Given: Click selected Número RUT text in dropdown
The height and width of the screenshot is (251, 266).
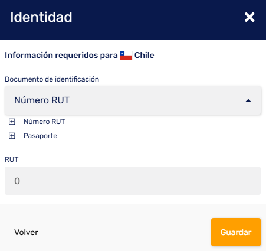Looking at the screenshot, I should pyautogui.click(x=42, y=100).
